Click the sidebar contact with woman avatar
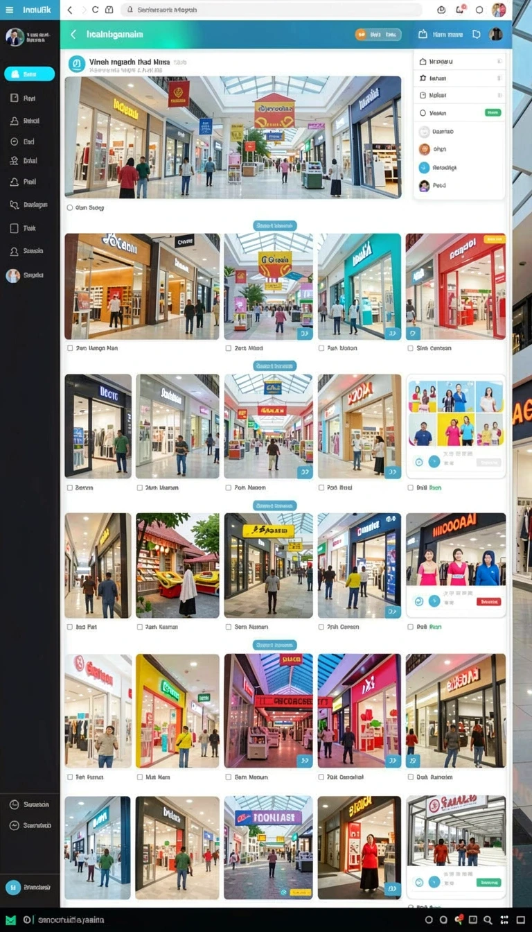The width and height of the screenshot is (532, 932). click(13, 275)
